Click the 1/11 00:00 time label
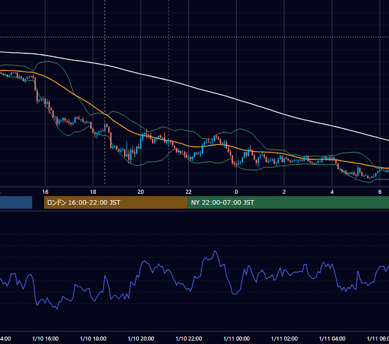This screenshot has width=389, height=344. (236, 338)
